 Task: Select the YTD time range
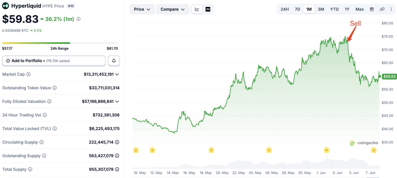[x=334, y=9]
